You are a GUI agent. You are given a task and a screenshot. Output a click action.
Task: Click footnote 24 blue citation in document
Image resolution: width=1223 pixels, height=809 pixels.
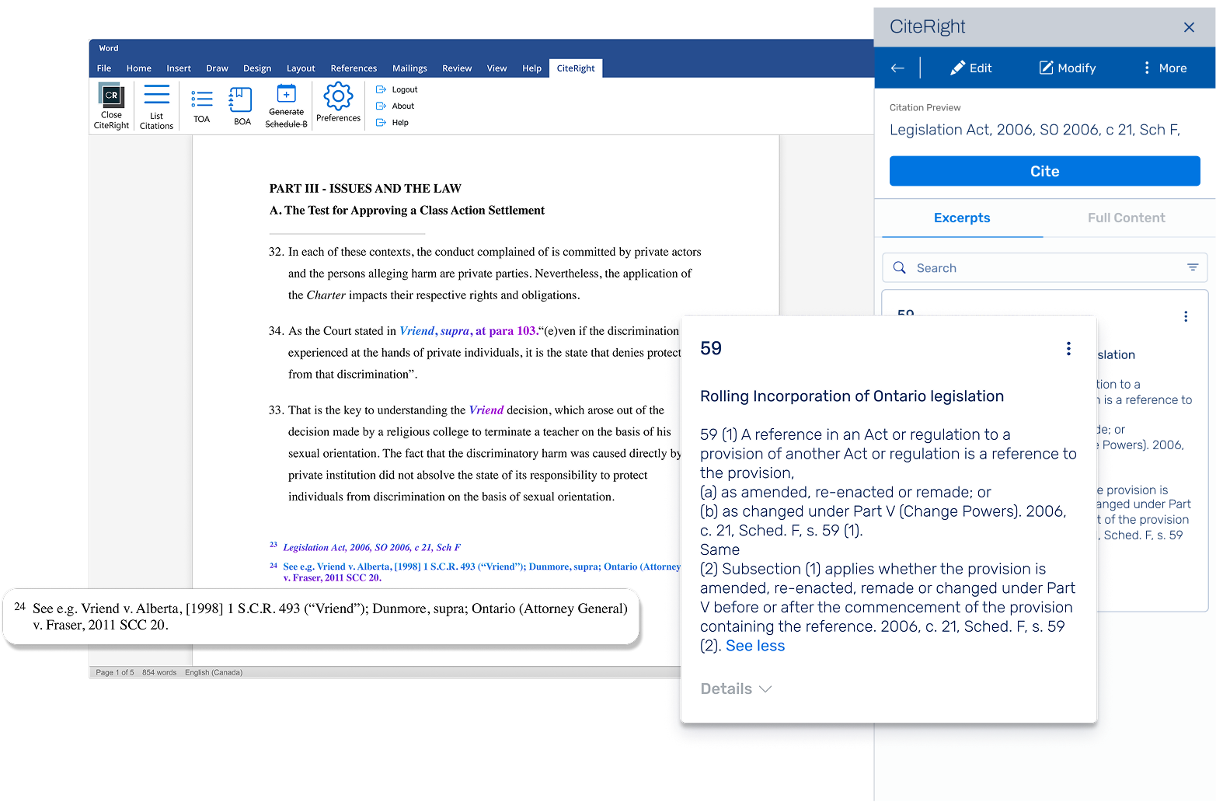pyautogui.click(x=481, y=572)
